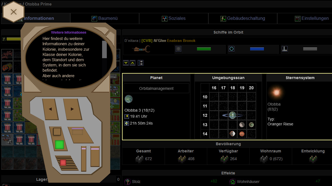Open the planet Otobba 3 thumbnail
332x186 pixels.
coord(128,99)
